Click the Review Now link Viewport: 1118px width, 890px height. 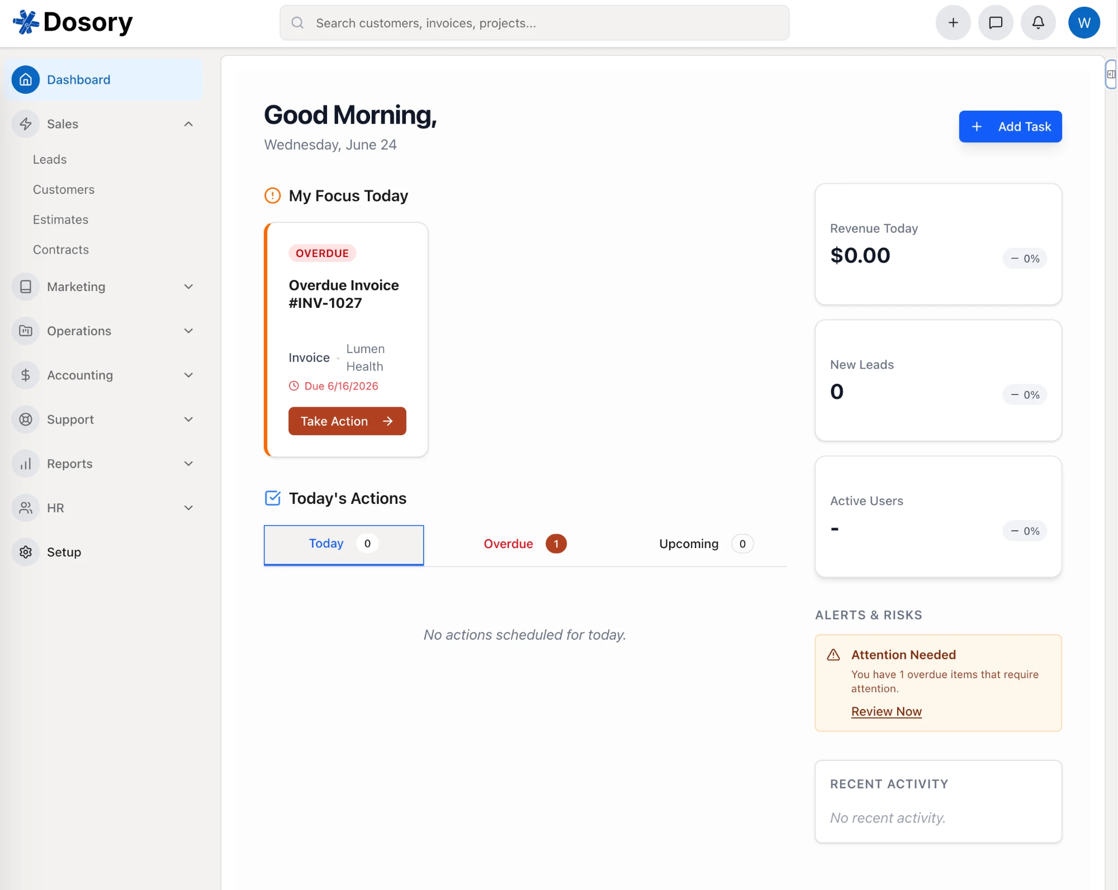point(886,711)
